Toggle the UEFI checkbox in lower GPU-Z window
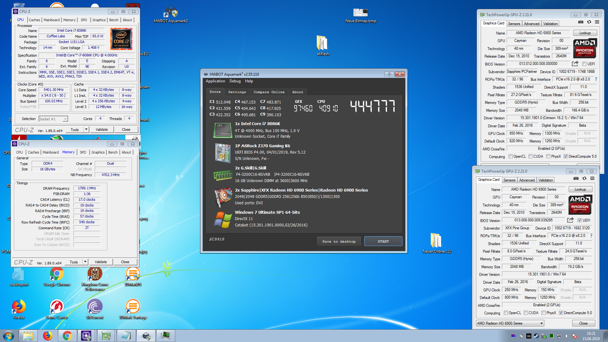The width and height of the screenshot is (608, 342). 579,220
